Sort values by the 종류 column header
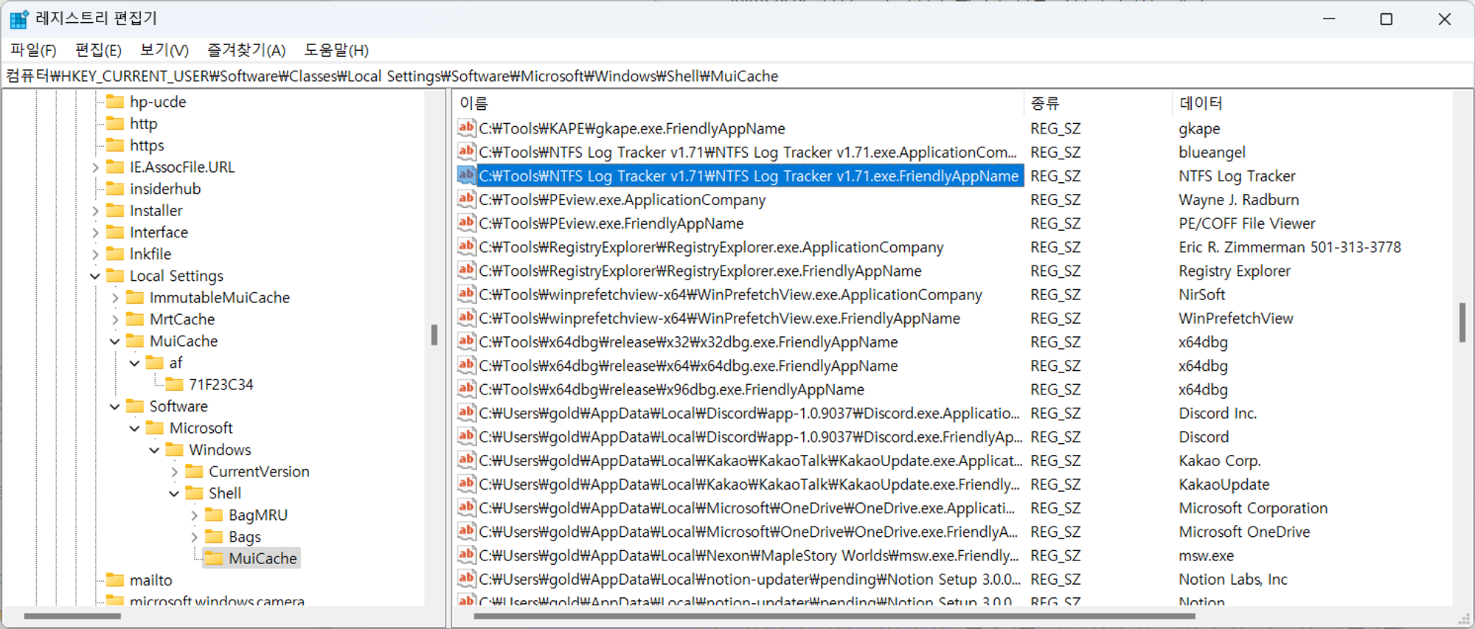This screenshot has height=629, width=1475. 1097,103
